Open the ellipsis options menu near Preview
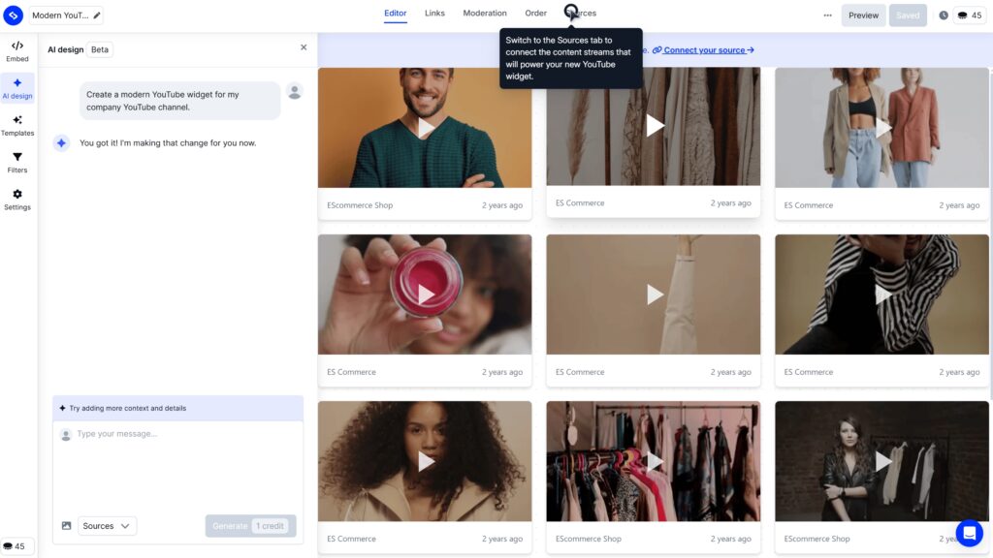 (829, 15)
